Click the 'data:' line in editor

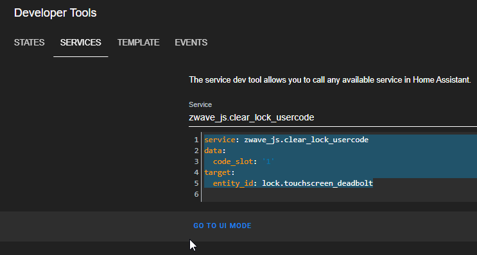coord(215,151)
